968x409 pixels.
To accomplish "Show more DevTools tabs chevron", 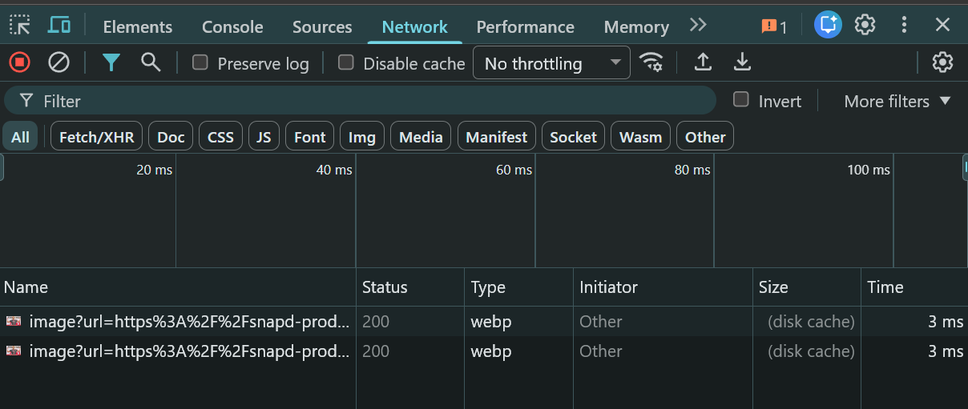I will click(x=698, y=25).
